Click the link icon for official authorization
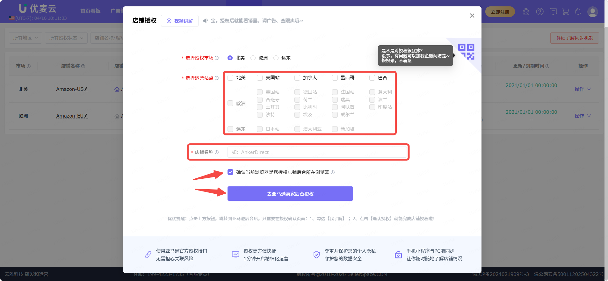The image size is (608, 281). 148,255
